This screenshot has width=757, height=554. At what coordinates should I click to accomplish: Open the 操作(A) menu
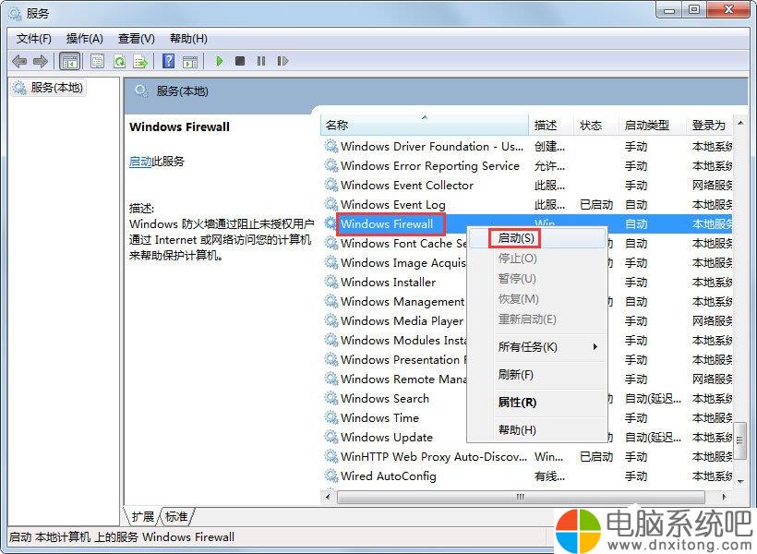click(x=85, y=39)
